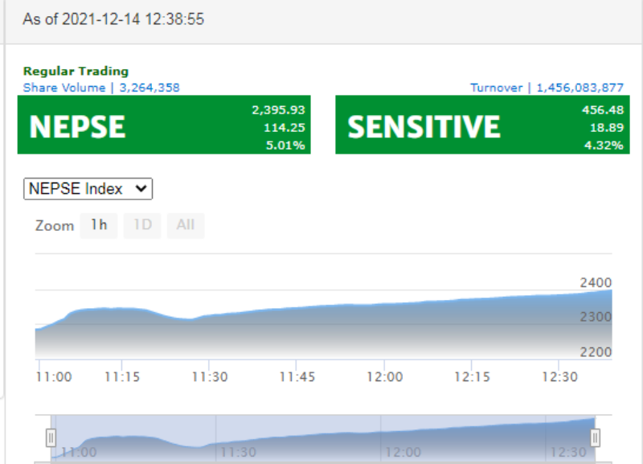Select the All zoom button
The width and height of the screenshot is (643, 464).
coord(186,225)
